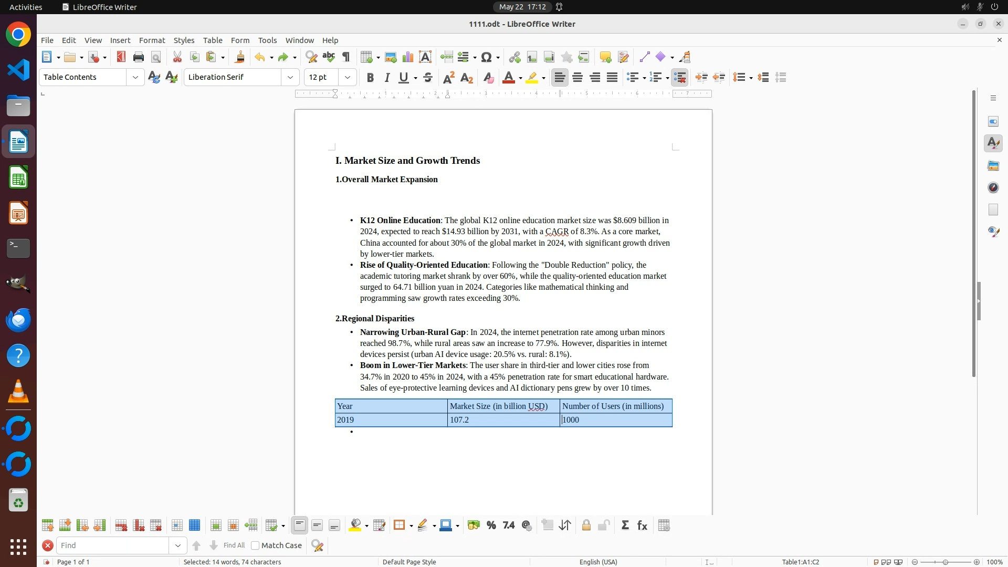Click the Find All button
Screen dimensions: 1008x567
point(234,545)
